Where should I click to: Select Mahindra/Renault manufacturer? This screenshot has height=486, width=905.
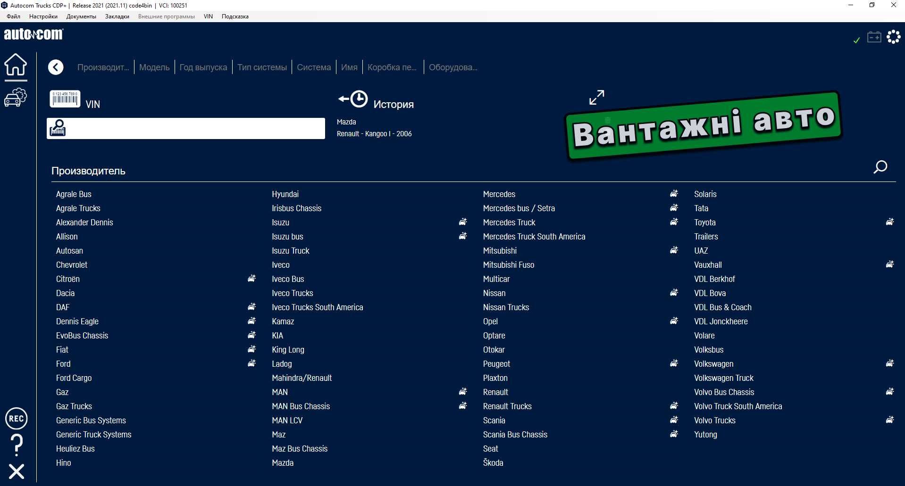(302, 378)
